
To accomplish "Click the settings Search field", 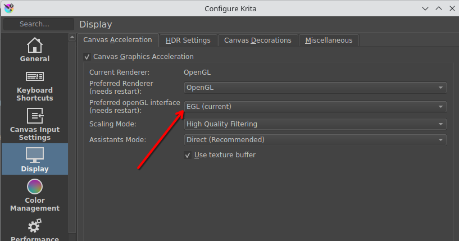I will [x=38, y=24].
